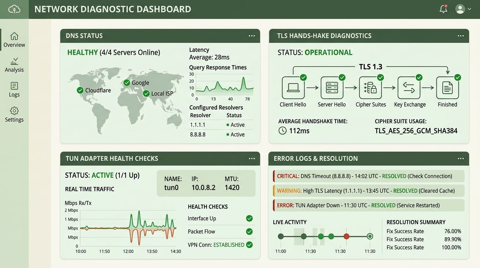480x268 pixels.
Task: Click the 100.00% fix success rate
Action: coord(451,247)
